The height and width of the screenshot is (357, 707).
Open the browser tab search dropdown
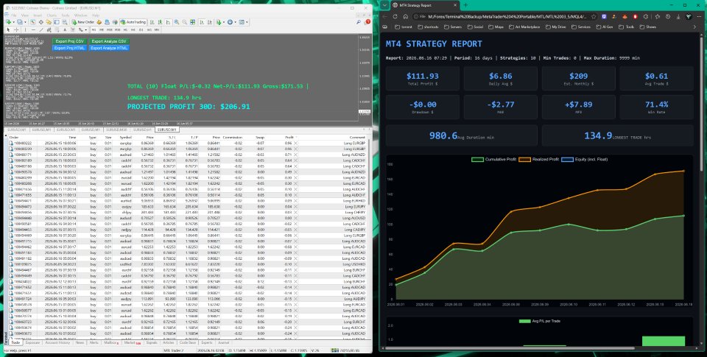pos(384,5)
